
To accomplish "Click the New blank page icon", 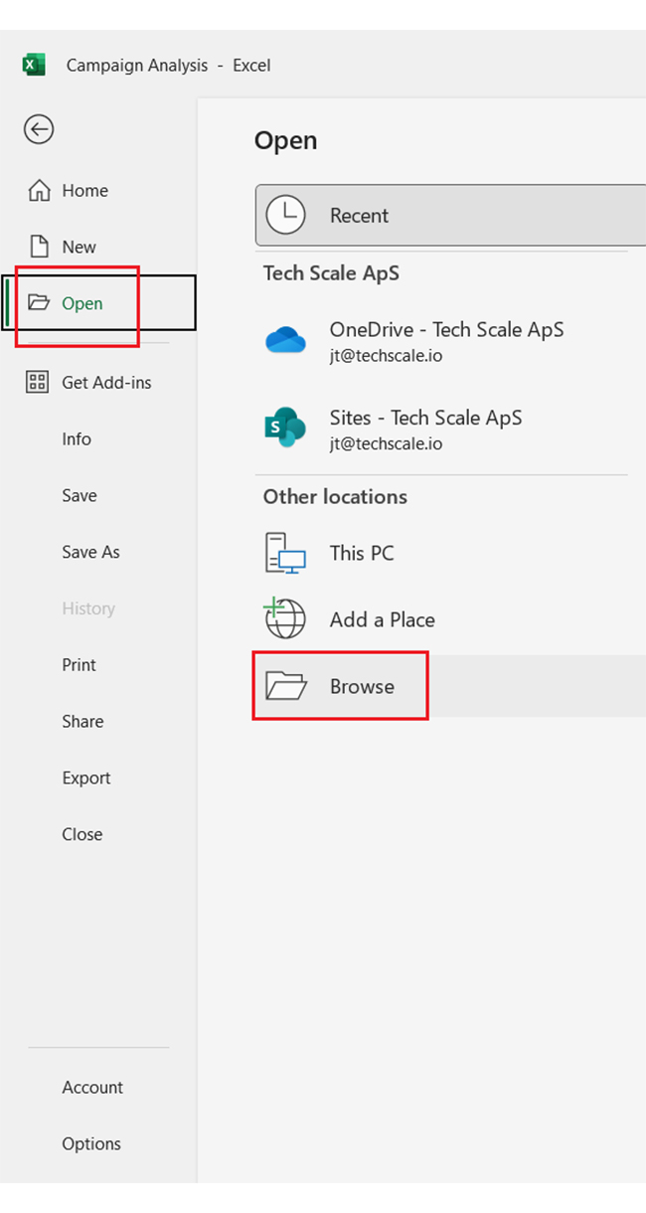I will [39, 247].
